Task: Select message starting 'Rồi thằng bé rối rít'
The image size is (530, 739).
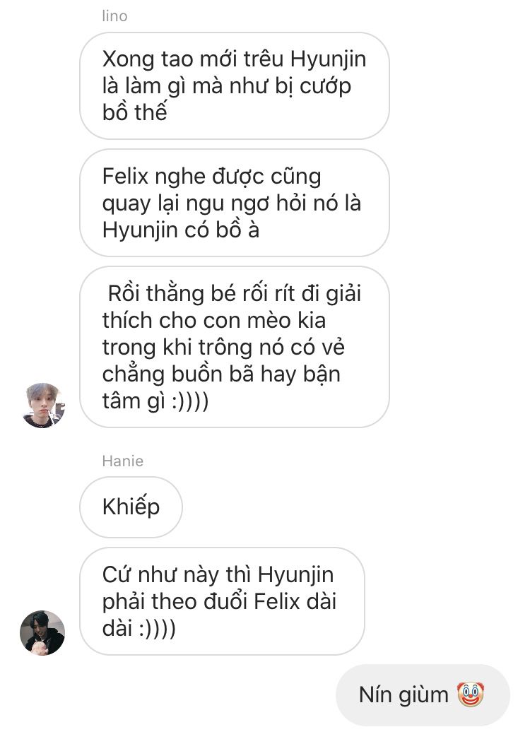Action: [235, 347]
